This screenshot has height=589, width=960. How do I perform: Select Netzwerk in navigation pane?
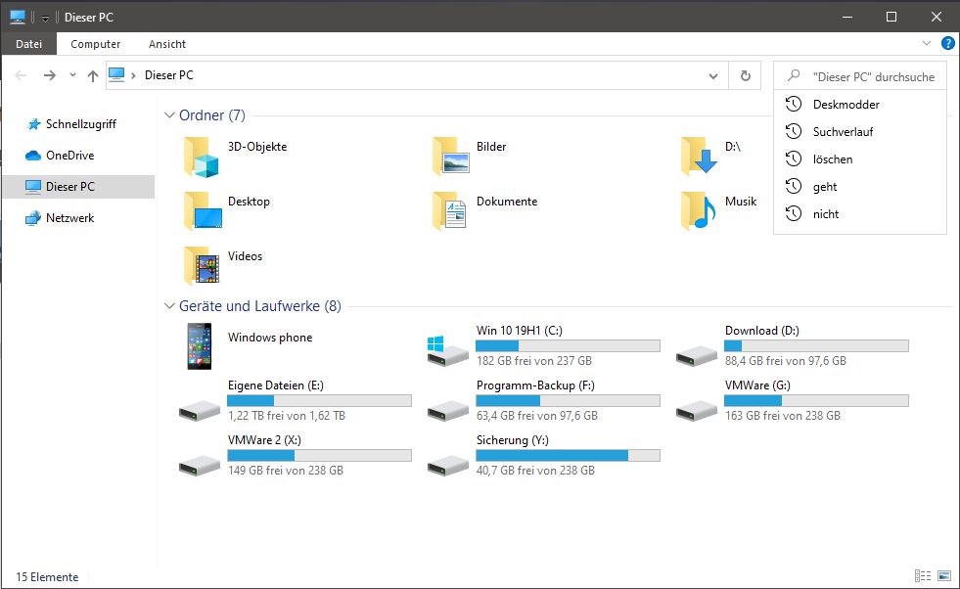click(78, 218)
